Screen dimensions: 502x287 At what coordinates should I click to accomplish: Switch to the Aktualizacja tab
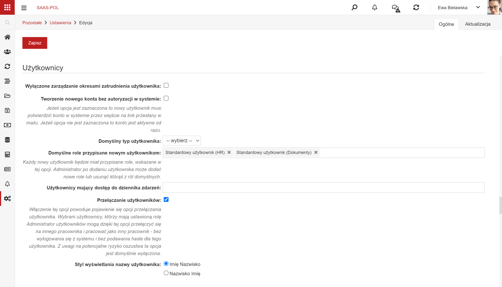coord(478,24)
